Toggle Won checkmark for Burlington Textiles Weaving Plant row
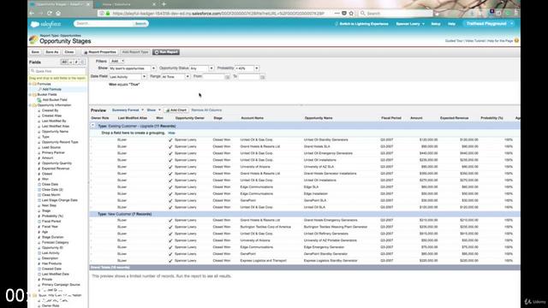The width and height of the screenshot is (548, 308). pos(170,228)
